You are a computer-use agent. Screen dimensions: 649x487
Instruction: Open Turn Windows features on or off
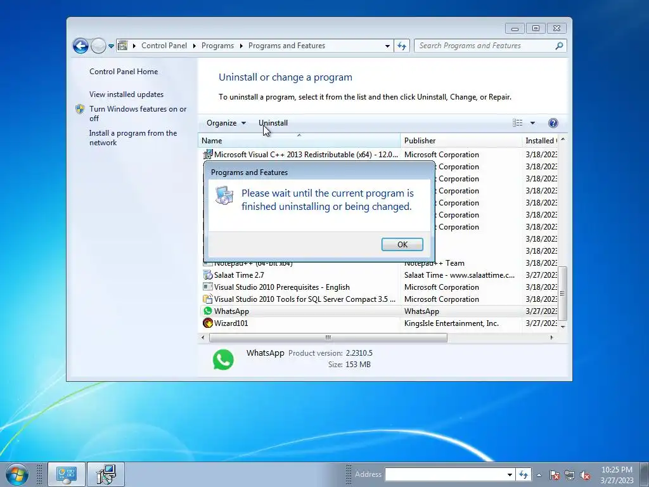(138, 114)
